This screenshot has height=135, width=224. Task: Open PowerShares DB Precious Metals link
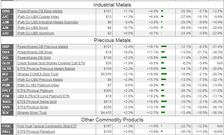click(x=43, y=47)
